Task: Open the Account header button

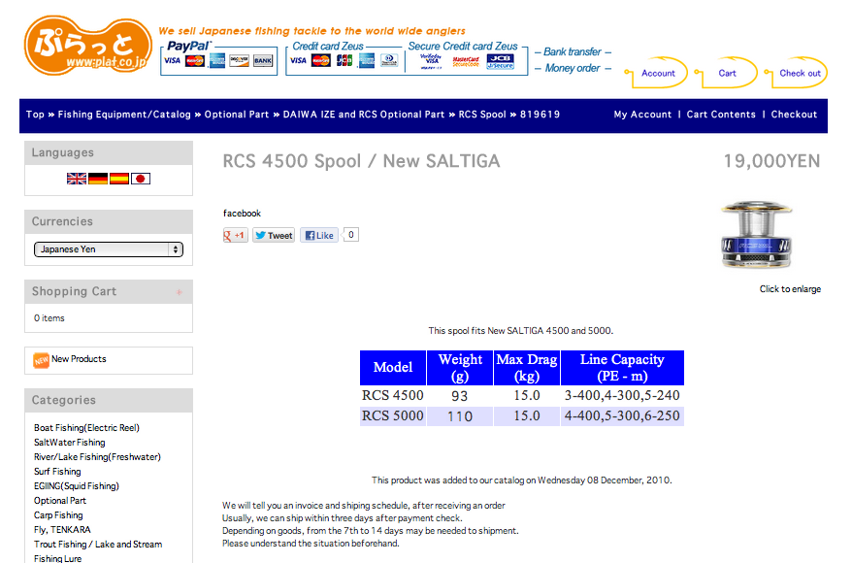Action: [x=656, y=73]
